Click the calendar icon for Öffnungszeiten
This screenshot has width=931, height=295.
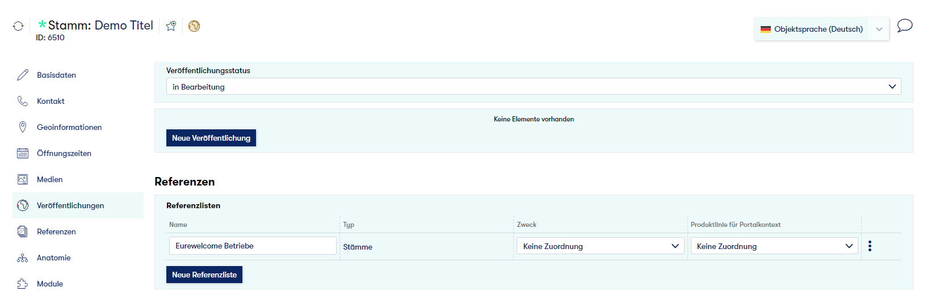pyautogui.click(x=23, y=153)
